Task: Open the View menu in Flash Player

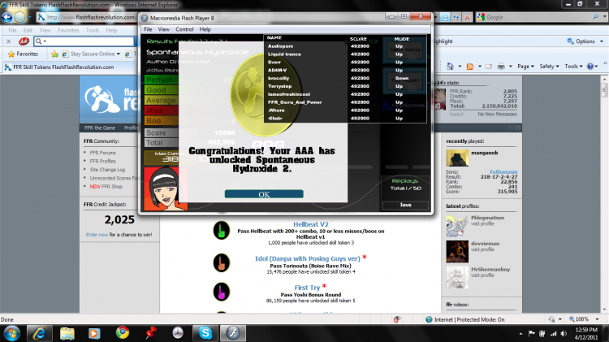Action: tap(163, 29)
